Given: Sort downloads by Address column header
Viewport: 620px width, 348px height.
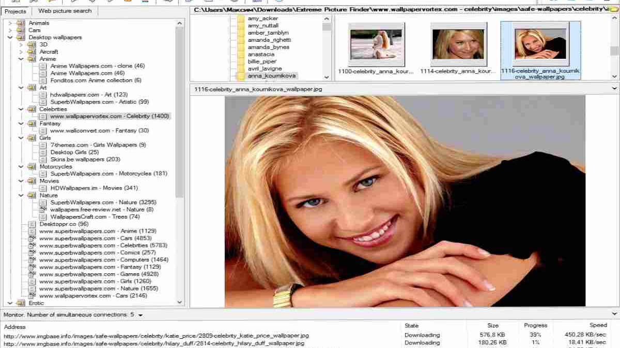Looking at the screenshot, I should (14, 326).
